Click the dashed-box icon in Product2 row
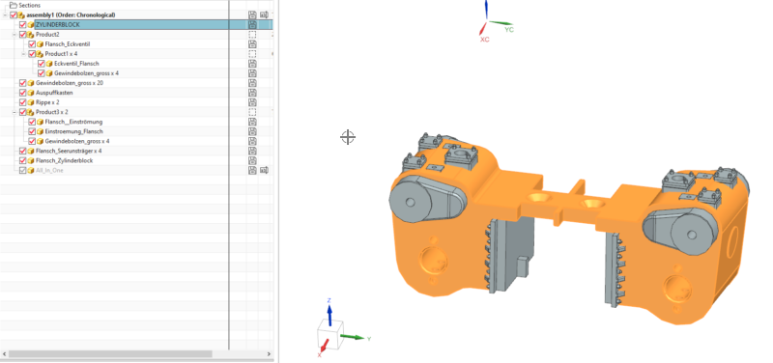 [252, 35]
